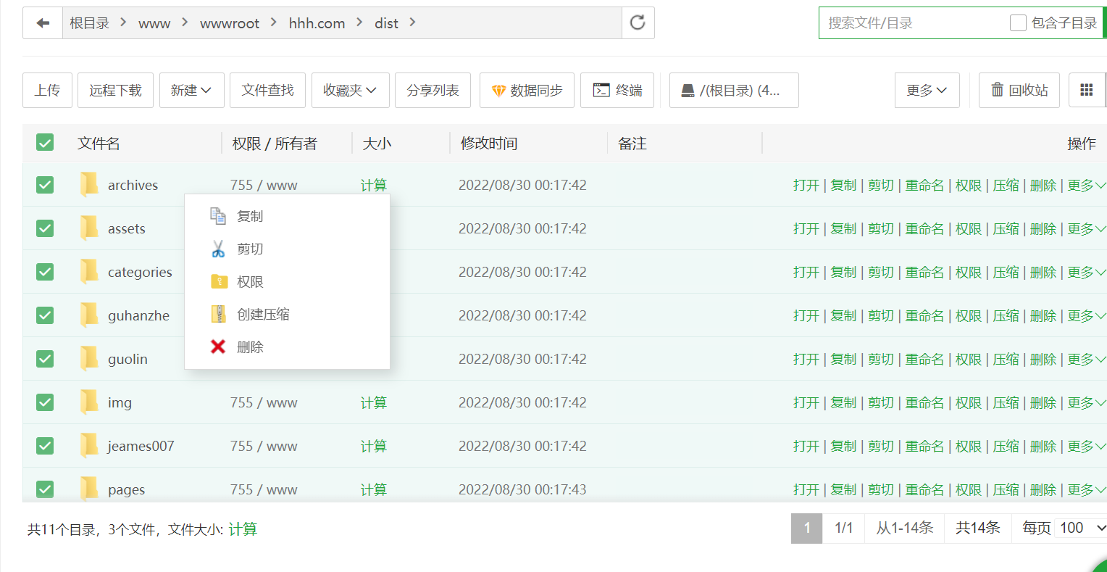Click the refresh icon beside the path bar
The image size is (1107, 572).
pos(638,22)
